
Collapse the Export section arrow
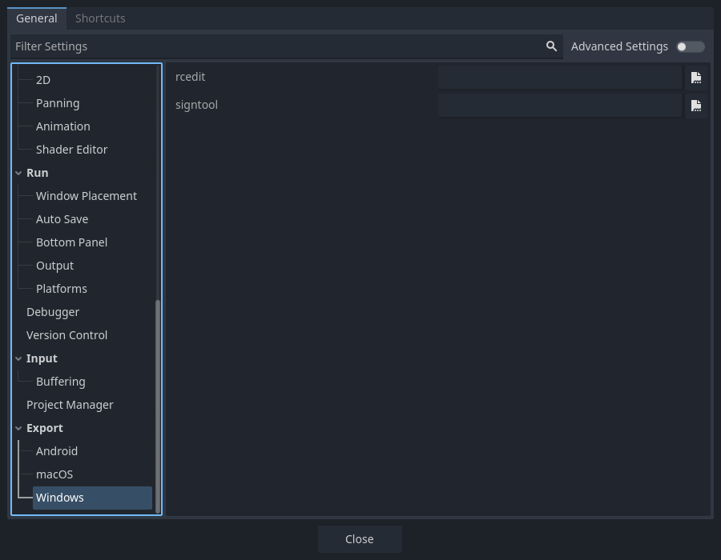pyautogui.click(x=18, y=428)
